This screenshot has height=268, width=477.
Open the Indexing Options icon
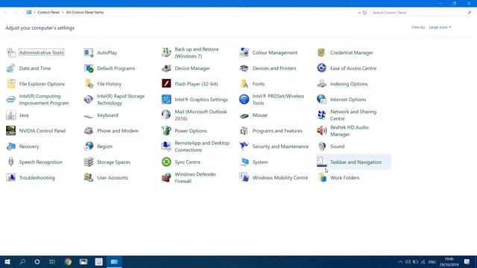pos(322,83)
